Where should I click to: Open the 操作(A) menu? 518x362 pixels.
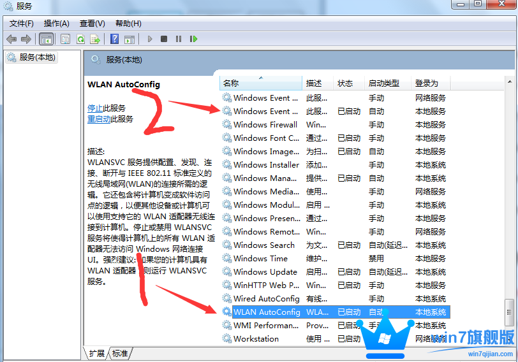57,24
